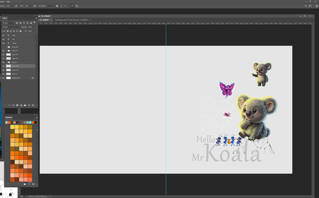Image resolution: width=319 pixels, height=198 pixels.
Task: Select the Layer 2 row name
Action: pos(14,74)
